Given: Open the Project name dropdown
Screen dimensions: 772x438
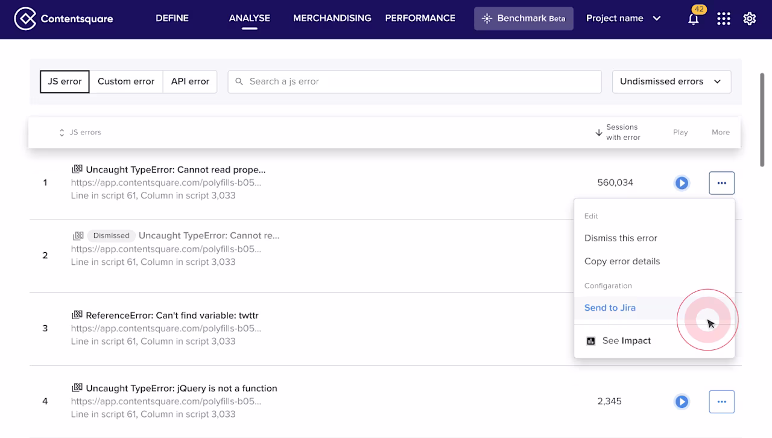Looking at the screenshot, I should point(624,19).
